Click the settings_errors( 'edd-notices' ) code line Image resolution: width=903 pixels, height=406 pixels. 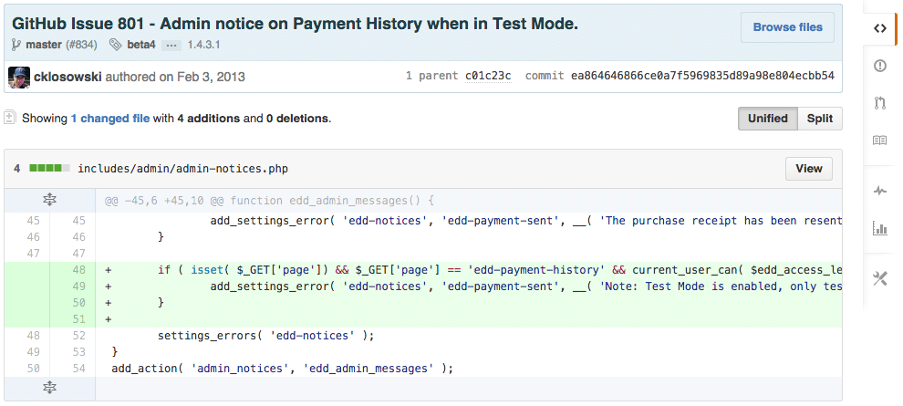pyautogui.click(x=266, y=336)
